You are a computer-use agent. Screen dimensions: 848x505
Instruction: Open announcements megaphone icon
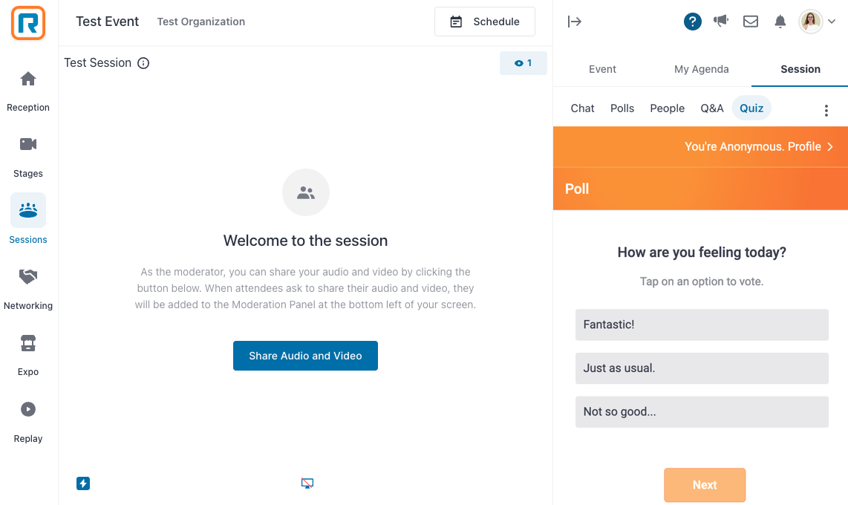pyautogui.click(x=721, y=21)
